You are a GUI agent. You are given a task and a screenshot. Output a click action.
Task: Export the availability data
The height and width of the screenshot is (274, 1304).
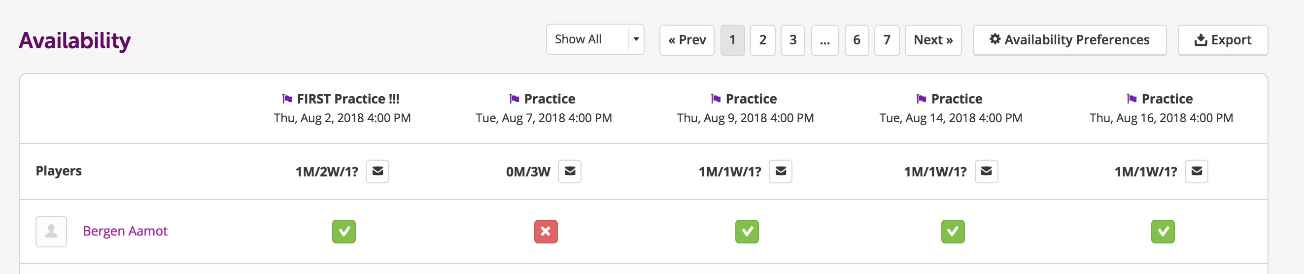pos(1223,40)
